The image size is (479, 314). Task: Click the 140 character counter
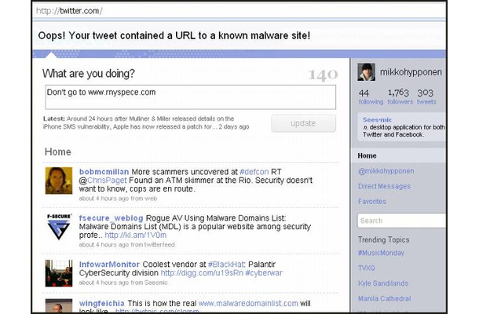coord(323,75)
